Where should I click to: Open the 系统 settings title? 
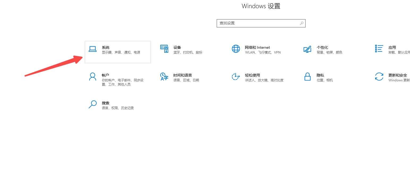pos(106,47)
